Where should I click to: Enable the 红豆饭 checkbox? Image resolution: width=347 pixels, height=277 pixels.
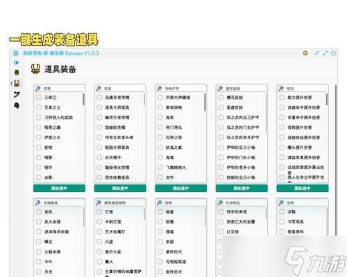221,231
